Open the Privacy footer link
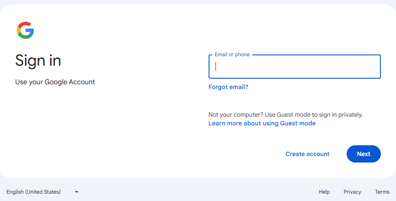This screenshot has width=396, height=201. [x=352, y=192]
